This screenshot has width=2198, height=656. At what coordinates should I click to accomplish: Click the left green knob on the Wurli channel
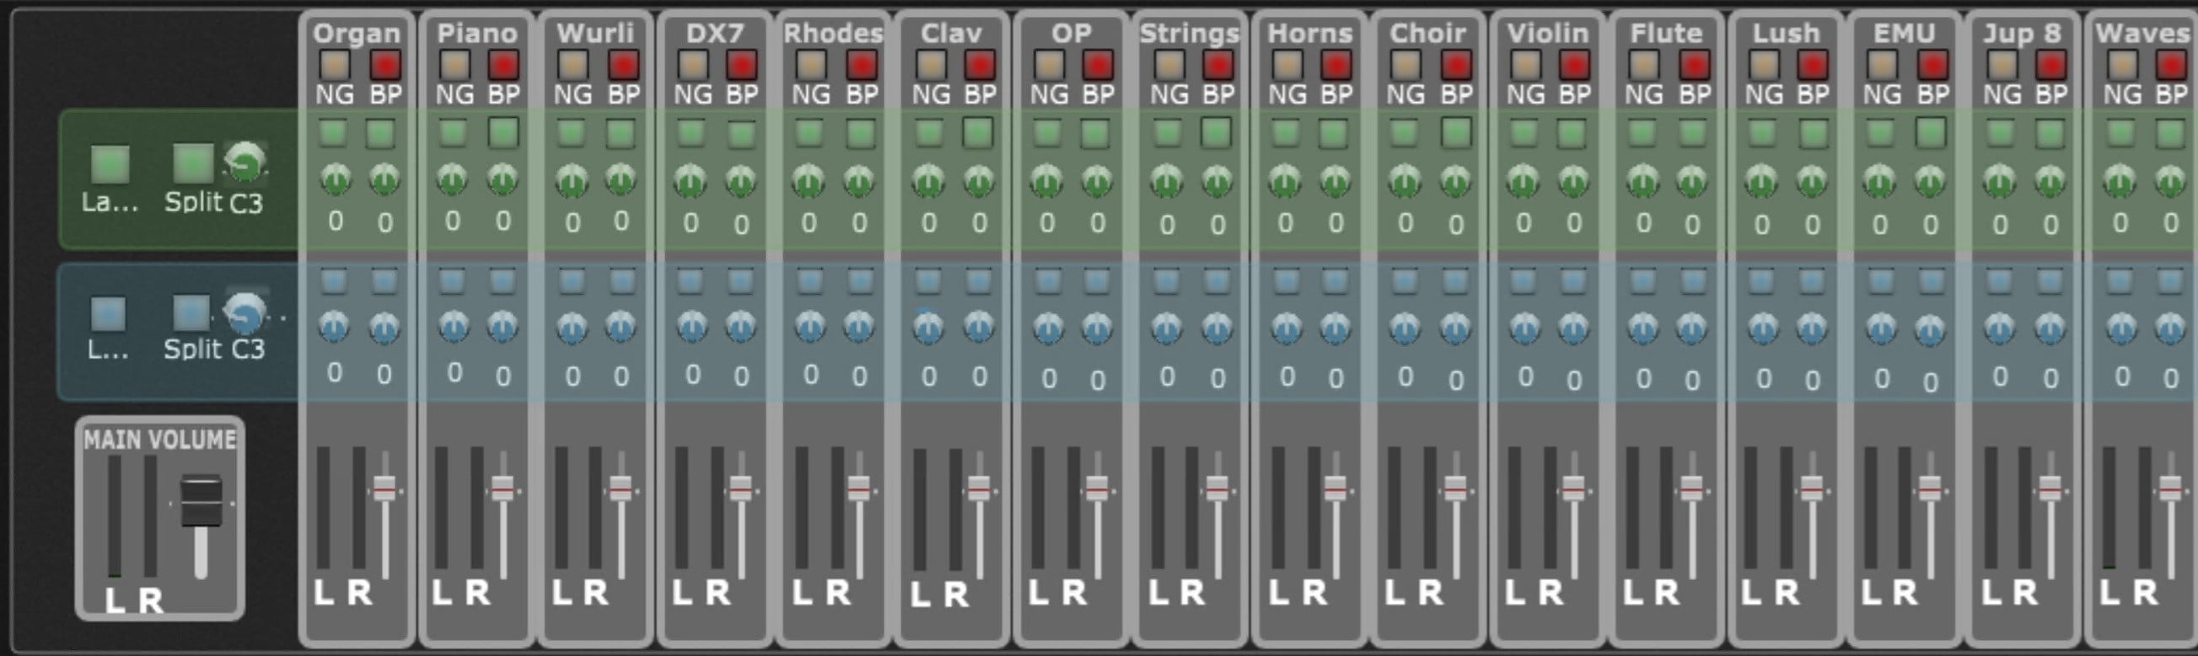click(x=571, y=180)
